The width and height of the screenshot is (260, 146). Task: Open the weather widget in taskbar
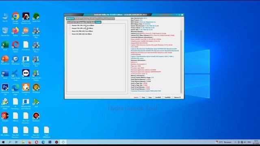tap(223, 142)
